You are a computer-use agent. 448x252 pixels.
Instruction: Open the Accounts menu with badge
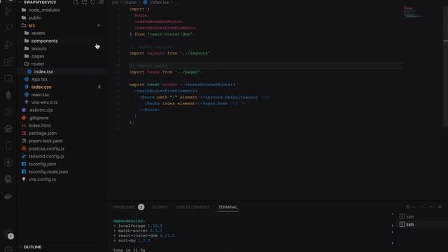click(8, 234)
